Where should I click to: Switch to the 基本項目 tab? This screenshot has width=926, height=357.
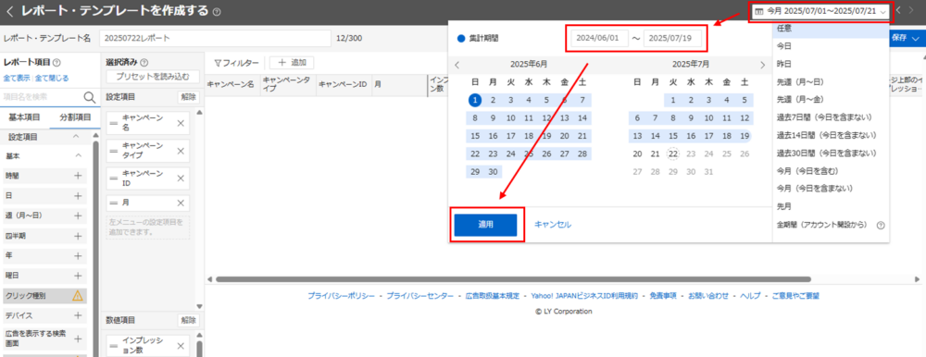25,117
